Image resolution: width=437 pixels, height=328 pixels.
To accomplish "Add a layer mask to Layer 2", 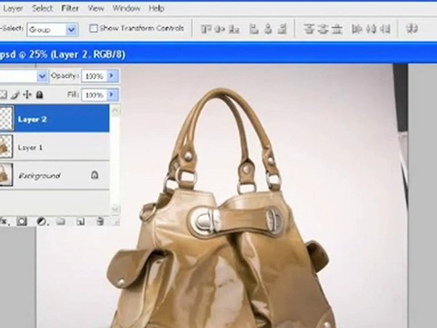I will coord(22,222).
